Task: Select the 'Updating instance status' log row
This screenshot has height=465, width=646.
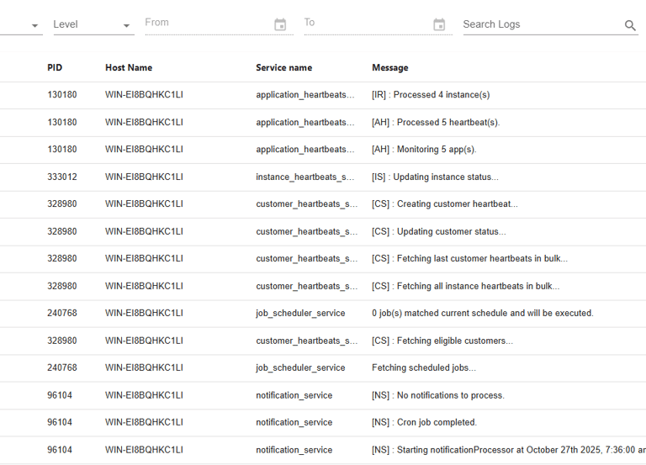Action: (x=435, y=177)
